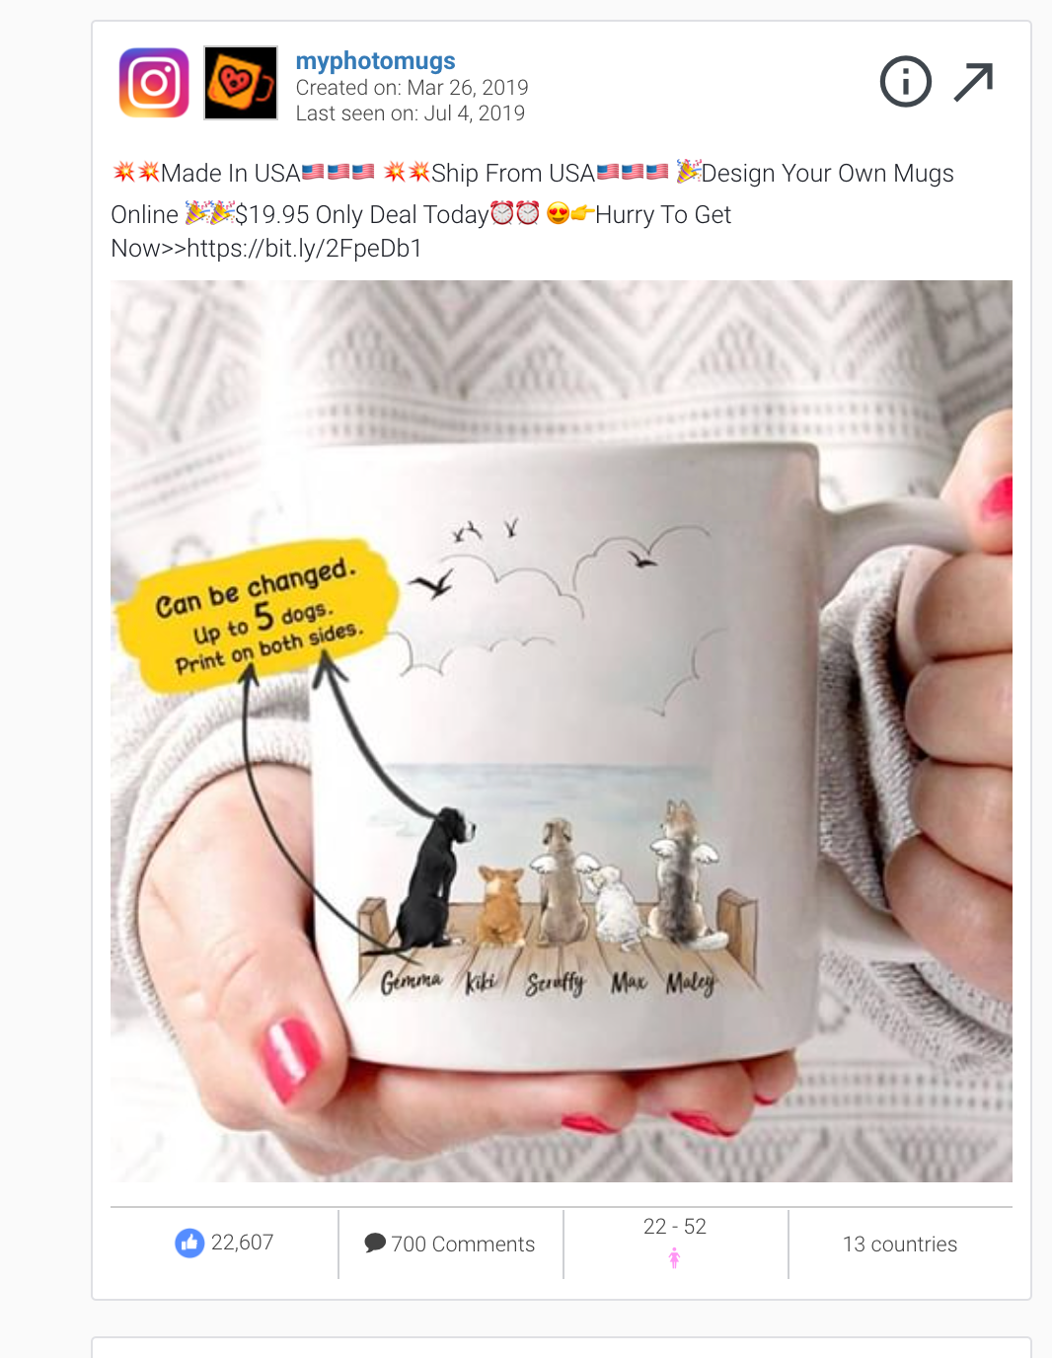
Task: Open ad in new tab with arrow icon
Action: [973, 82]
